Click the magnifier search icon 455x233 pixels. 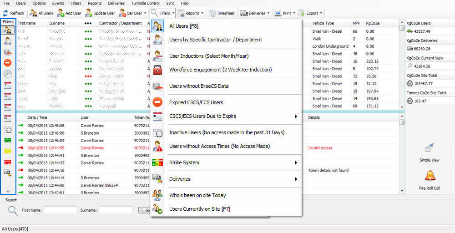point(13,210)
